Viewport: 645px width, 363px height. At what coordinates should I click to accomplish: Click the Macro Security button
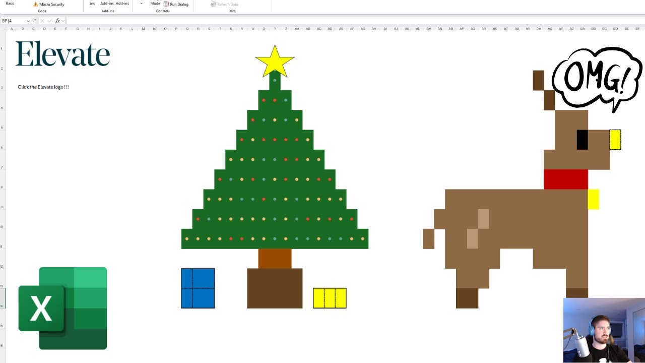[49, 4]
